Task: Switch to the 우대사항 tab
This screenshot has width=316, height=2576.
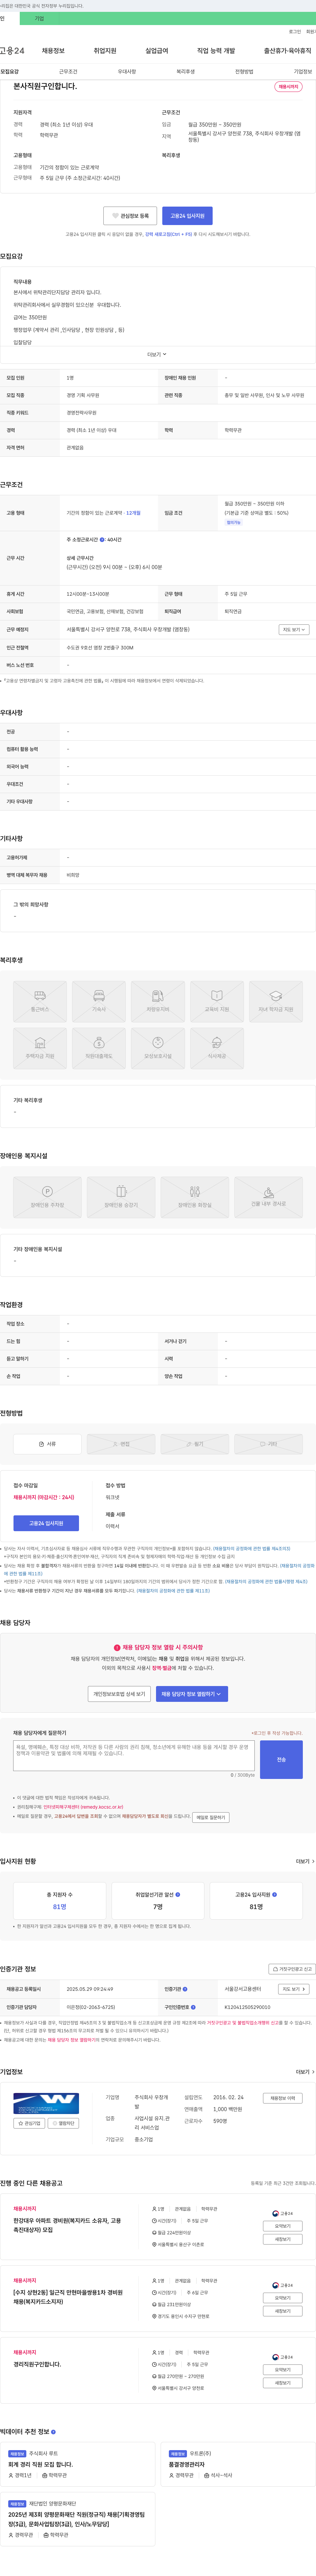Action: coord(127,72)
